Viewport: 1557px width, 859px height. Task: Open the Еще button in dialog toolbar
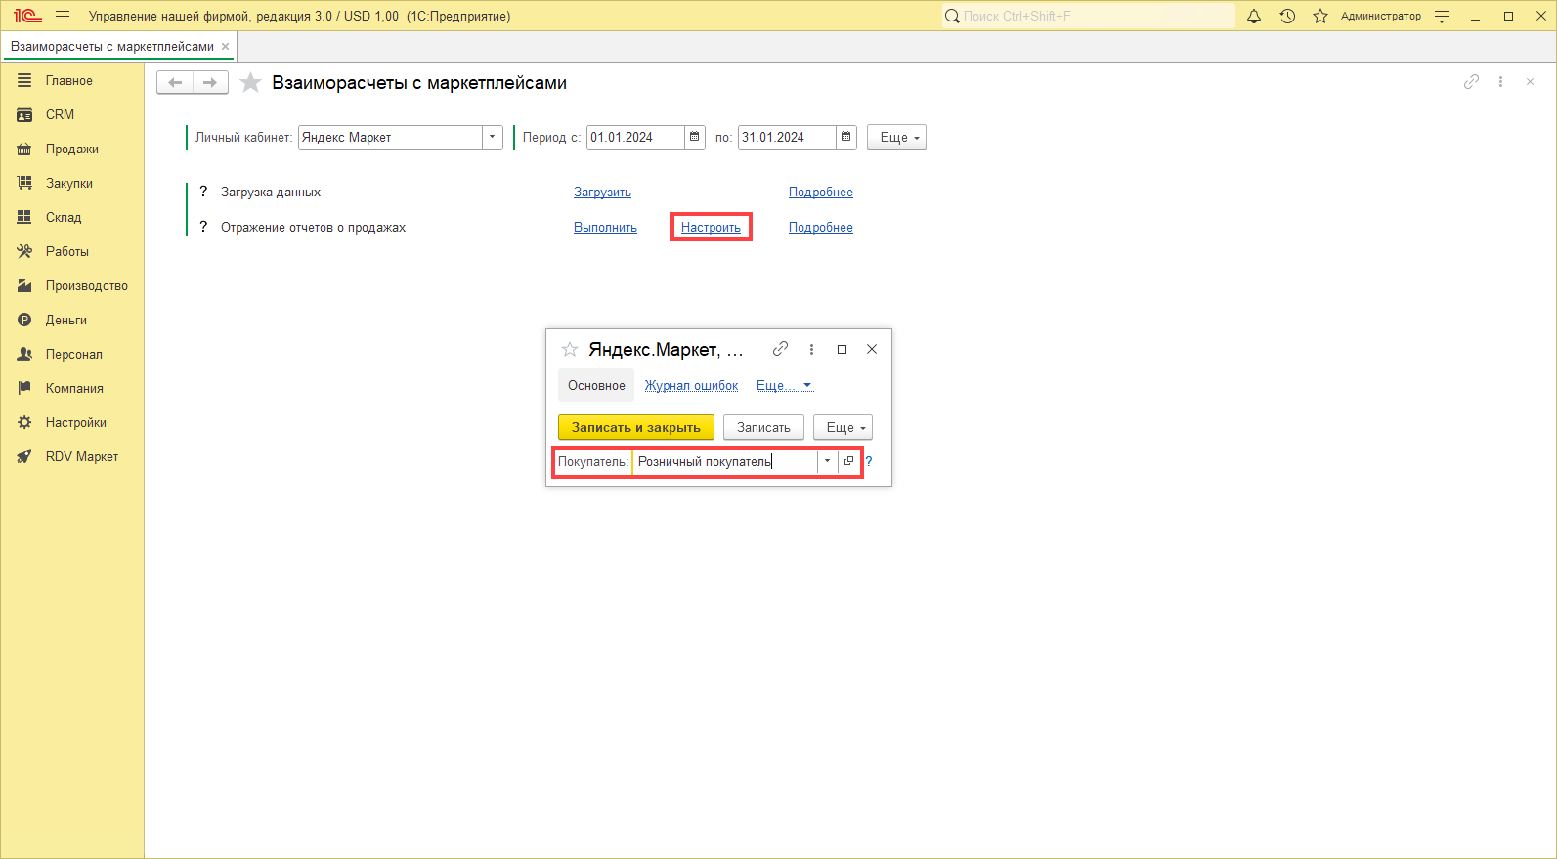[843, 427]
